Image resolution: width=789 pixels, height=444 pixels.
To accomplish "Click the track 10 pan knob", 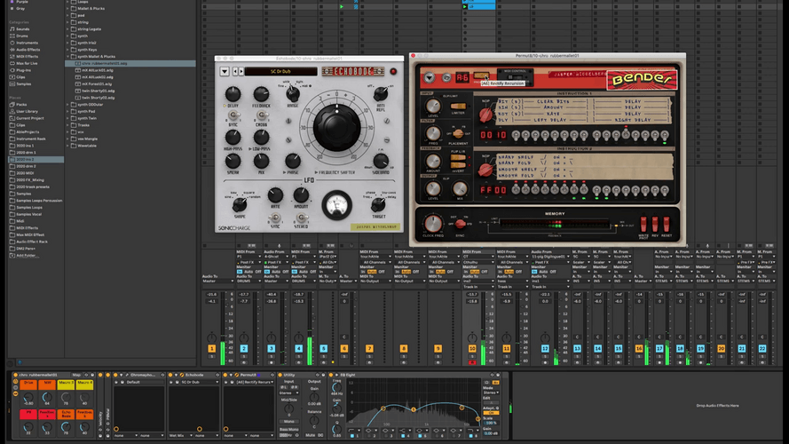I will tap(472, 337).
